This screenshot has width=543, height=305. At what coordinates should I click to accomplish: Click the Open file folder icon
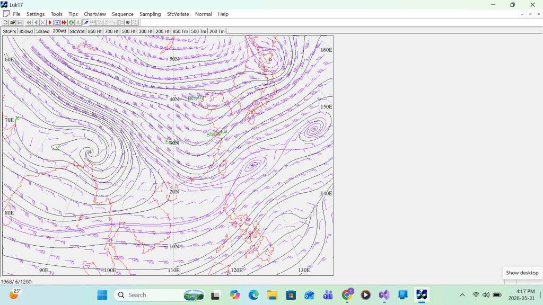(x=13, y=22)
